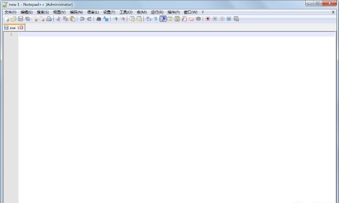Paste using the clipboard toolbar icon

(x=72, y=19)
